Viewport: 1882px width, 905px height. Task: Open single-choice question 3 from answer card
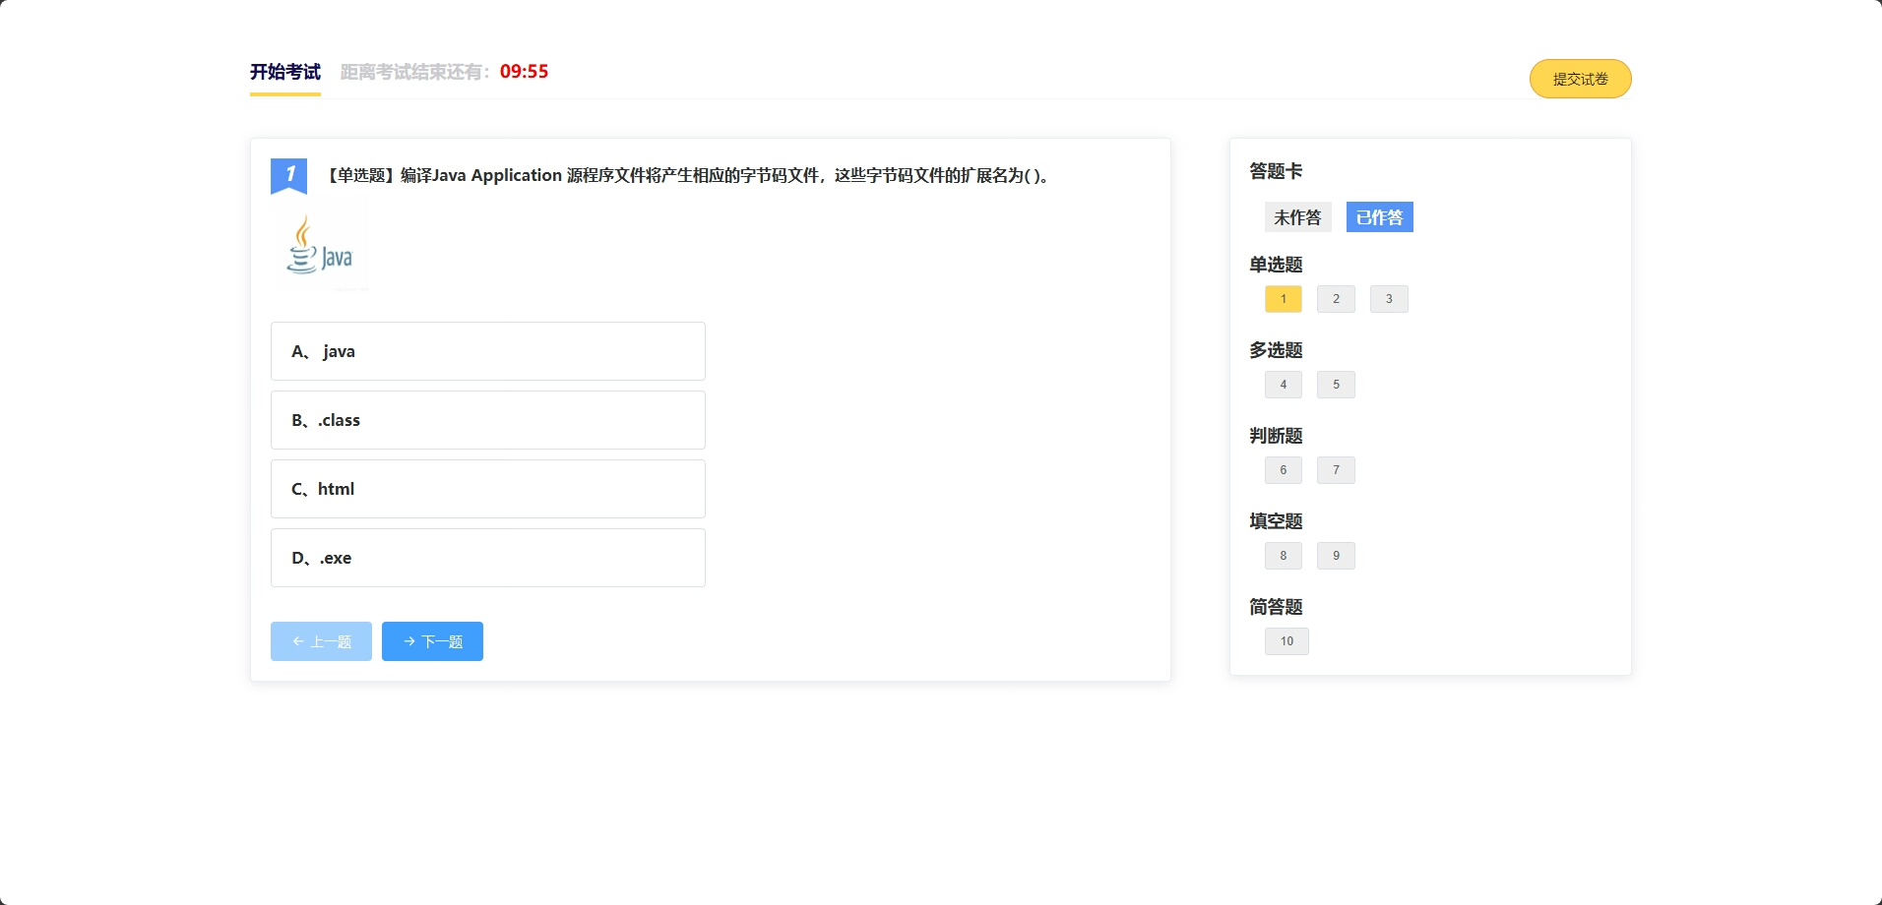1389,299
